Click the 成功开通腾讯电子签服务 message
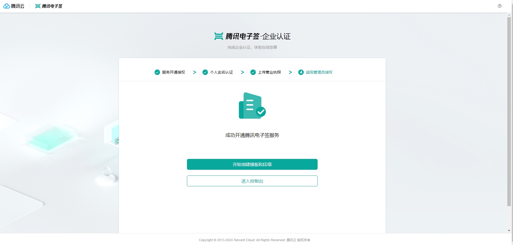Screen dimensions: 513x245 coord(252,135)
